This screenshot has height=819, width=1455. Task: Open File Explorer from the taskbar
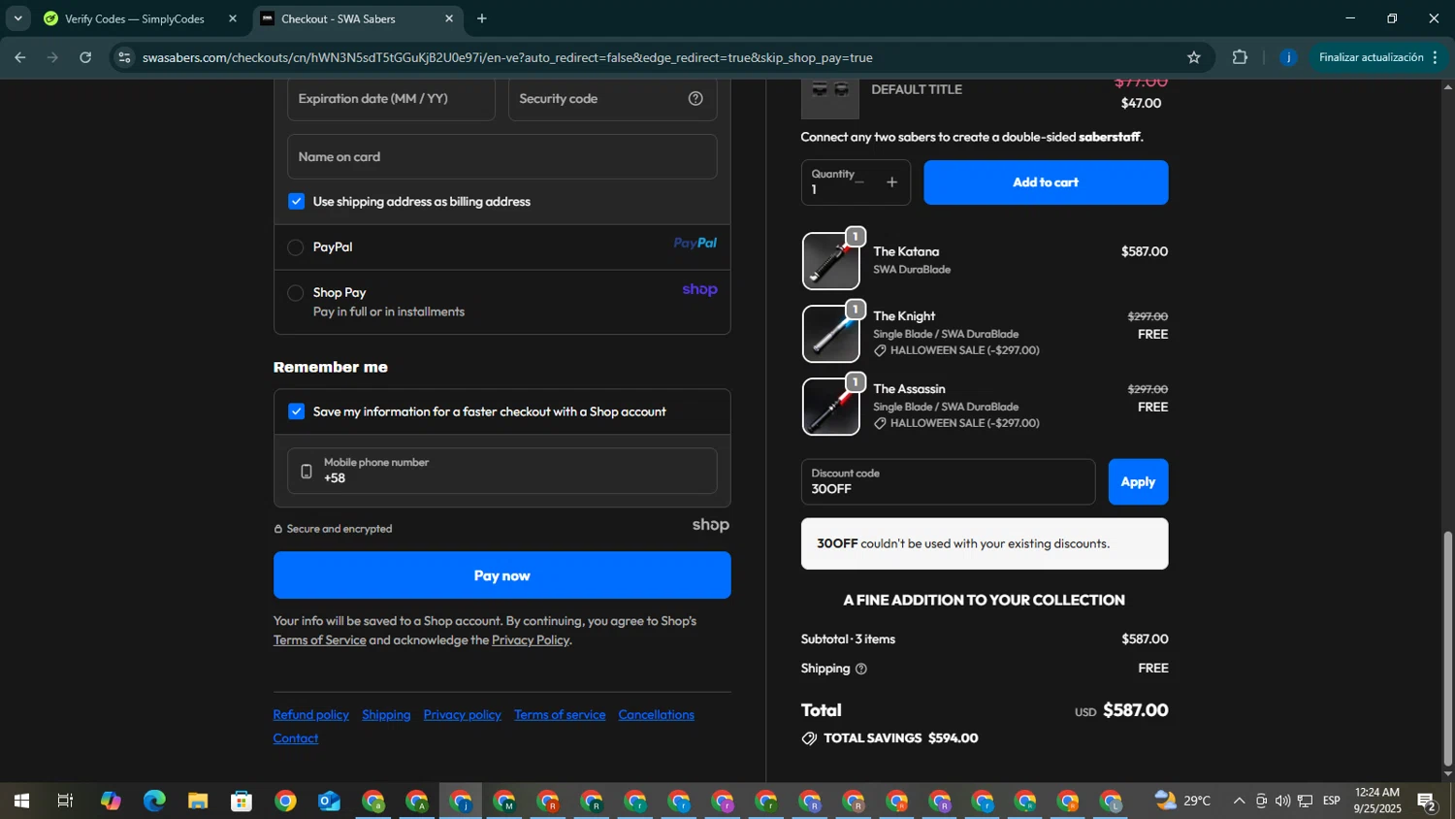198,801
